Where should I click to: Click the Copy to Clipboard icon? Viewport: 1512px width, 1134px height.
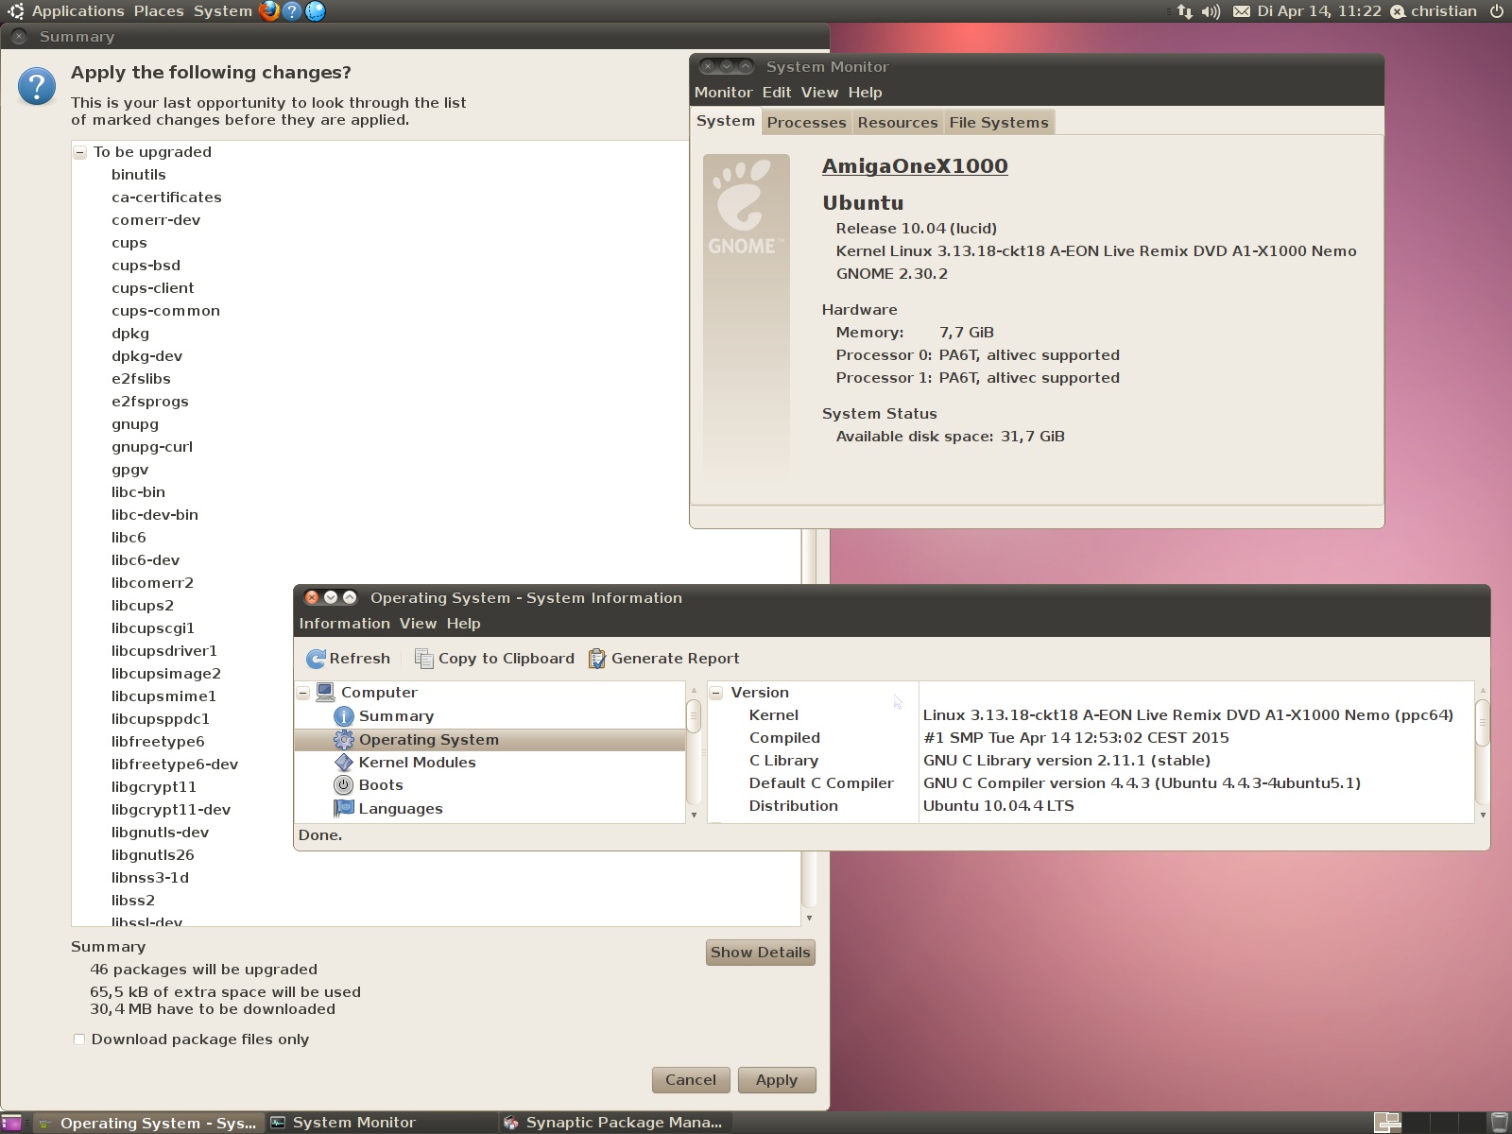tap(424, 659)
